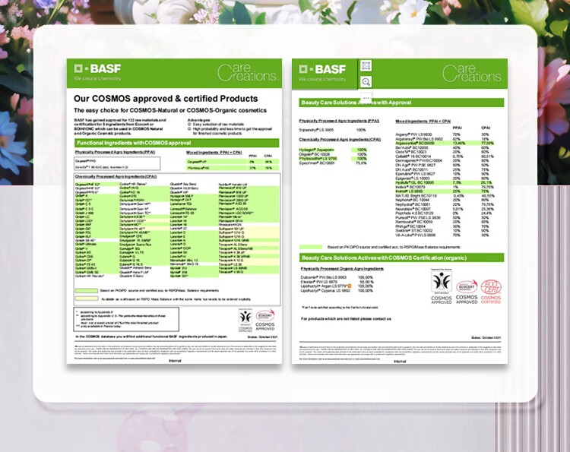Click the 'Vit-A-Like PW LS 9898' row
The height and width of the screenshot is (452, 570).
click(443, 235)
